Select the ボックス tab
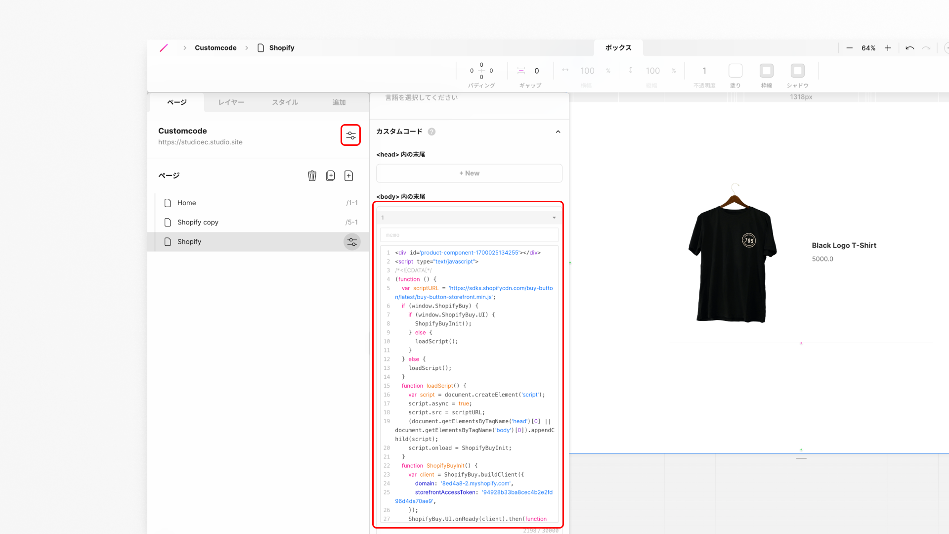 (618, 48)
